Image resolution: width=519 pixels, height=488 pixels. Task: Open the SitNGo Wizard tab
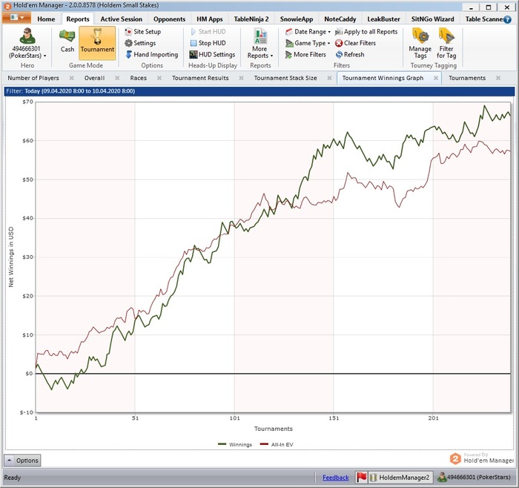[432, 19]
